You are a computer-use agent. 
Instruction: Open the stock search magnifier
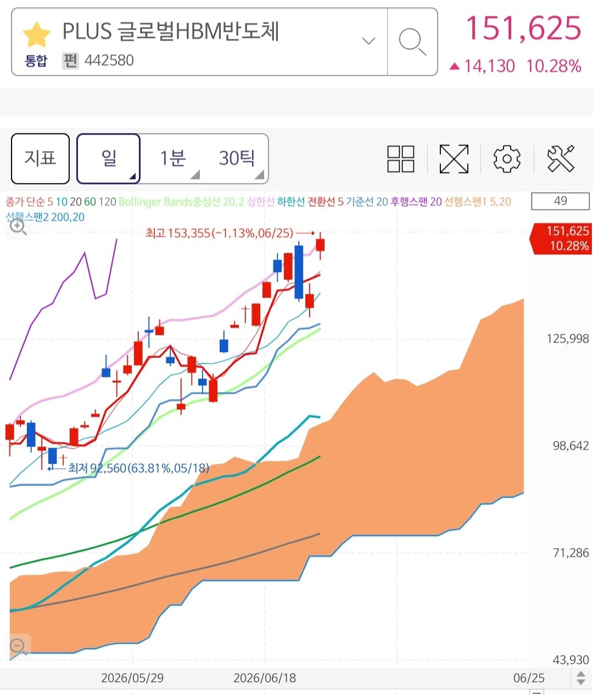412,42
